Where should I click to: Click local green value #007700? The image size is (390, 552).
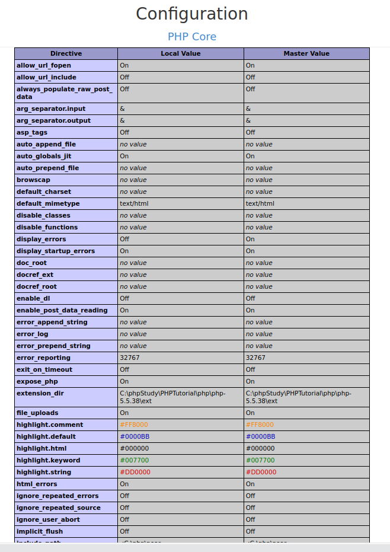click(134, 461)
